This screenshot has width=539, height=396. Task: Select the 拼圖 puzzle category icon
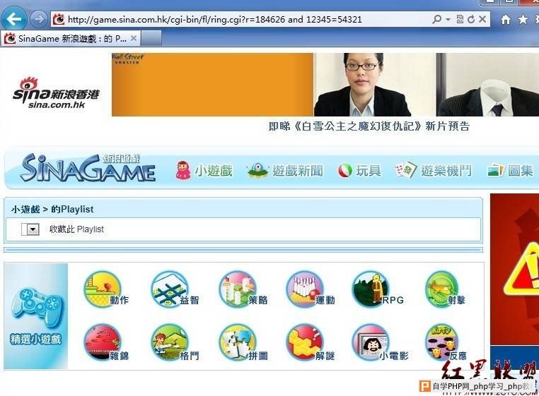(243, 342)
